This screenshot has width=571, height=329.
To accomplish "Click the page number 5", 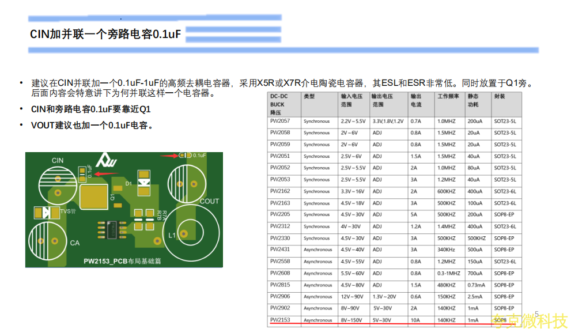I will [x=537, y=314].
